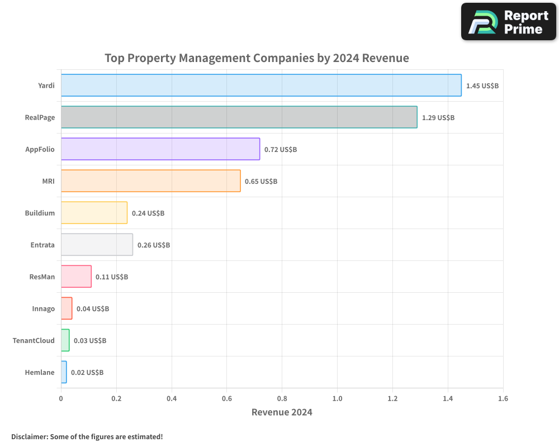Click the Yardi axis label

(x=46, y=85)
